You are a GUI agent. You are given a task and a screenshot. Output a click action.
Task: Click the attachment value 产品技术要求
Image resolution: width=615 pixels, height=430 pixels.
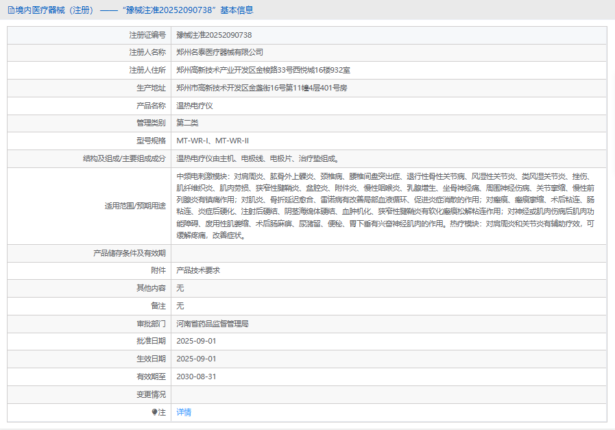[198, 270]
